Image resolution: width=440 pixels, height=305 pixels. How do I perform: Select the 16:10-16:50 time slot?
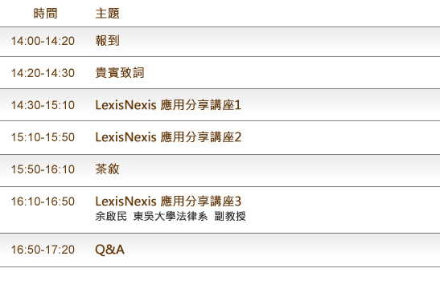coord(43,201)
